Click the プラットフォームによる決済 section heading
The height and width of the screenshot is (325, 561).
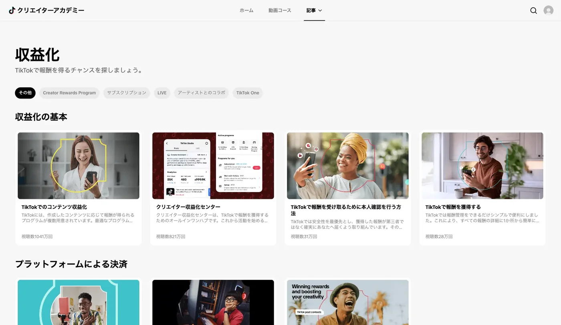point(71,264)
